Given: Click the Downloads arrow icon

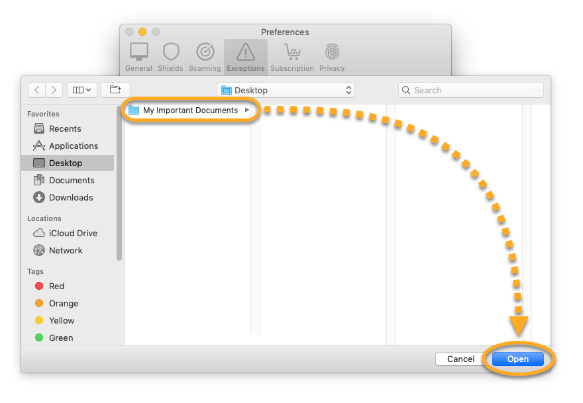Looking at the screenshot, I should pos(39,197).
